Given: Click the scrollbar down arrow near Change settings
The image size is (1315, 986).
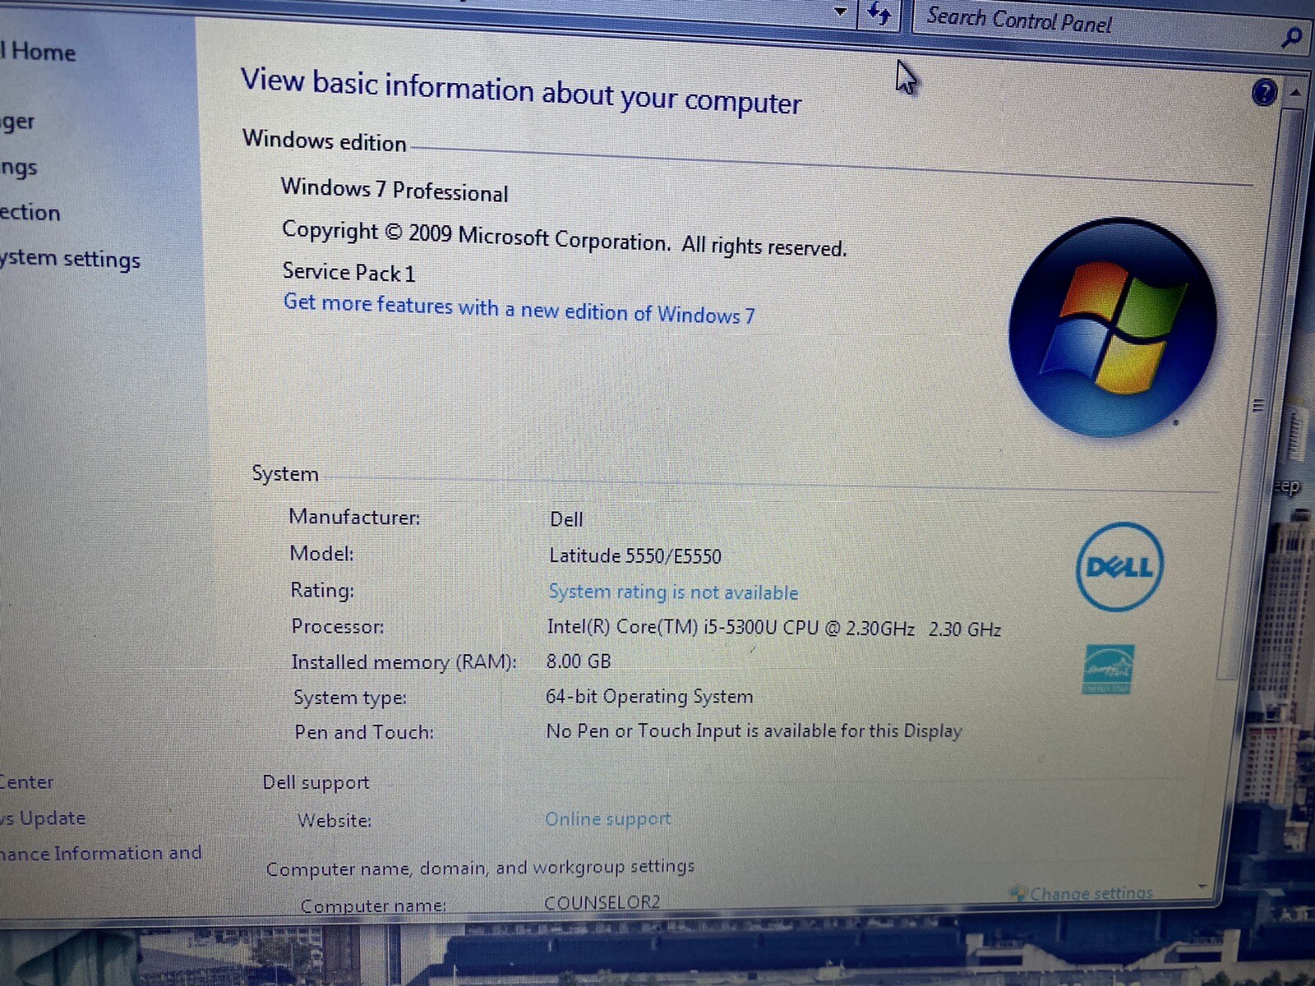Looking at the screenshot, I should (x=1203, y=887).
